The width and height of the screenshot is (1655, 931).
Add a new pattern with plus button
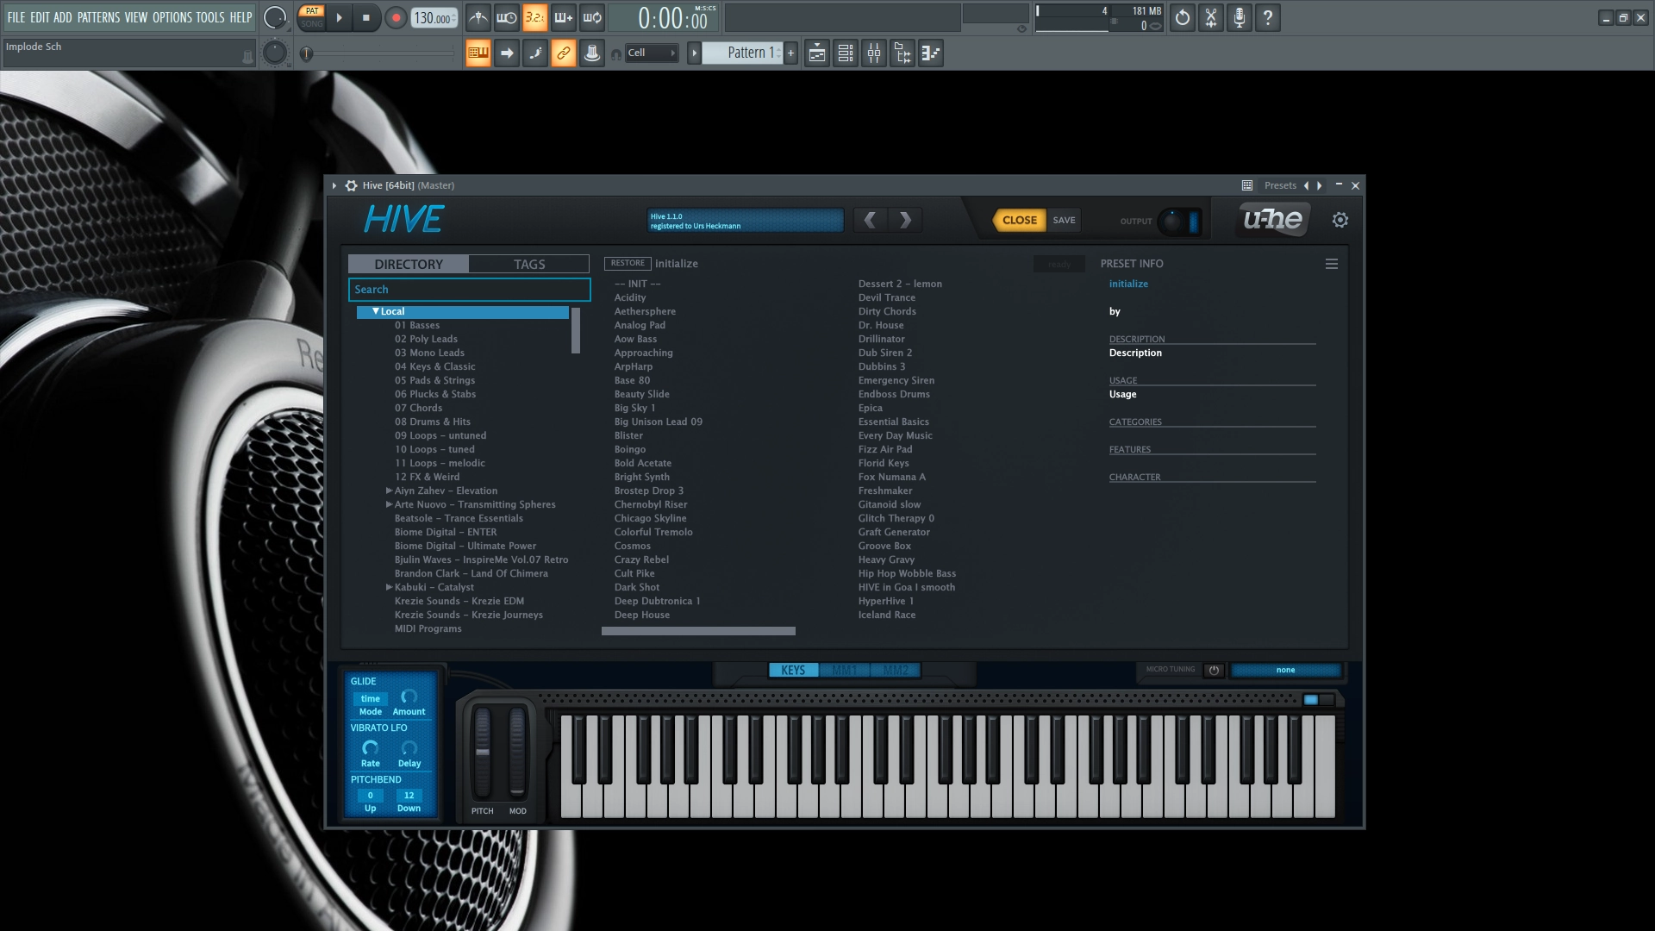tap(790, 53)
